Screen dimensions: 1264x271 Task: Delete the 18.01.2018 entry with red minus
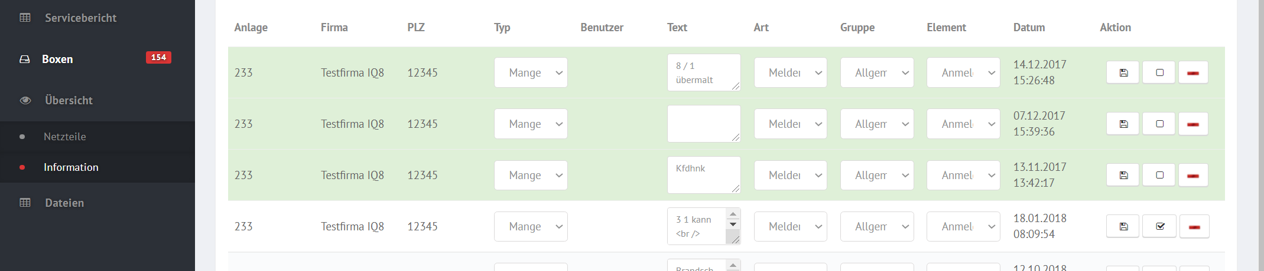coord(1194,226)
